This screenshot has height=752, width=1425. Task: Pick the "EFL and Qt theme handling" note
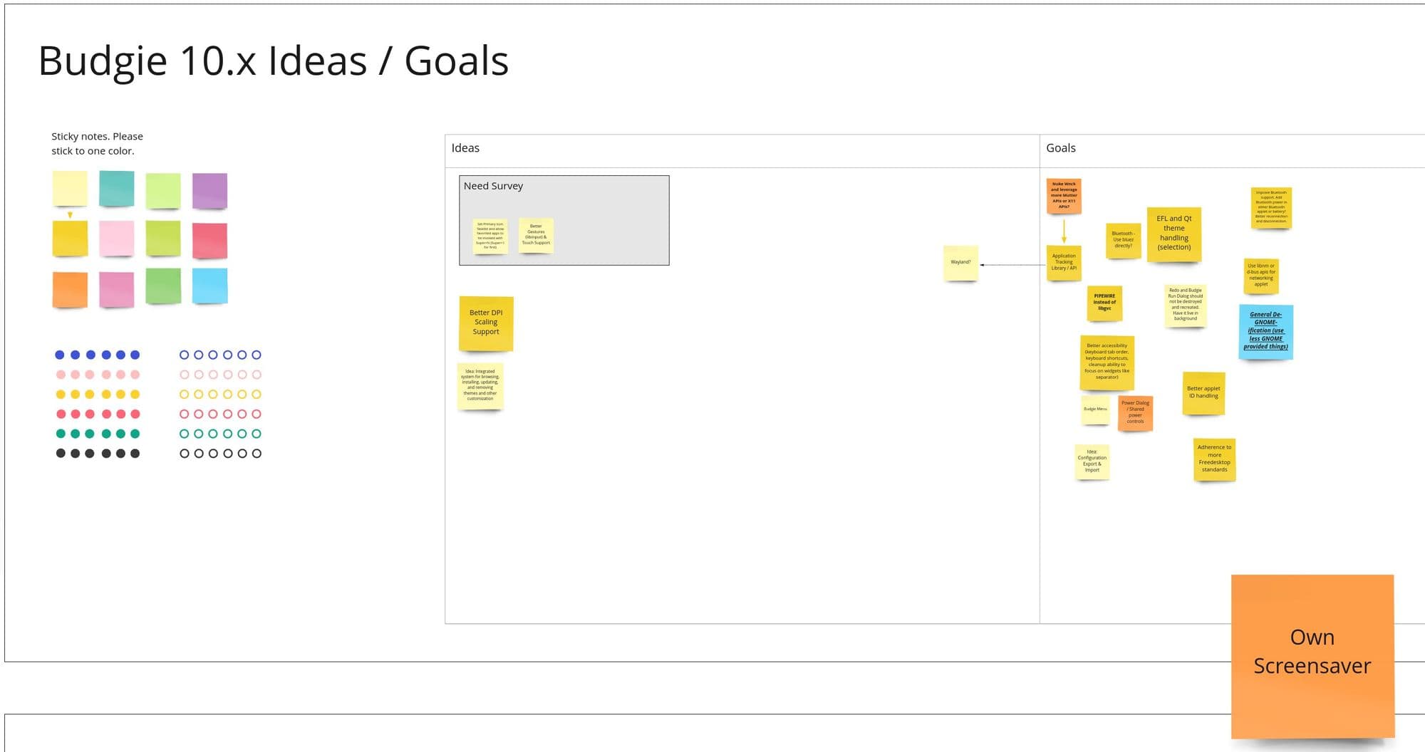click(x=1174, y=234)
